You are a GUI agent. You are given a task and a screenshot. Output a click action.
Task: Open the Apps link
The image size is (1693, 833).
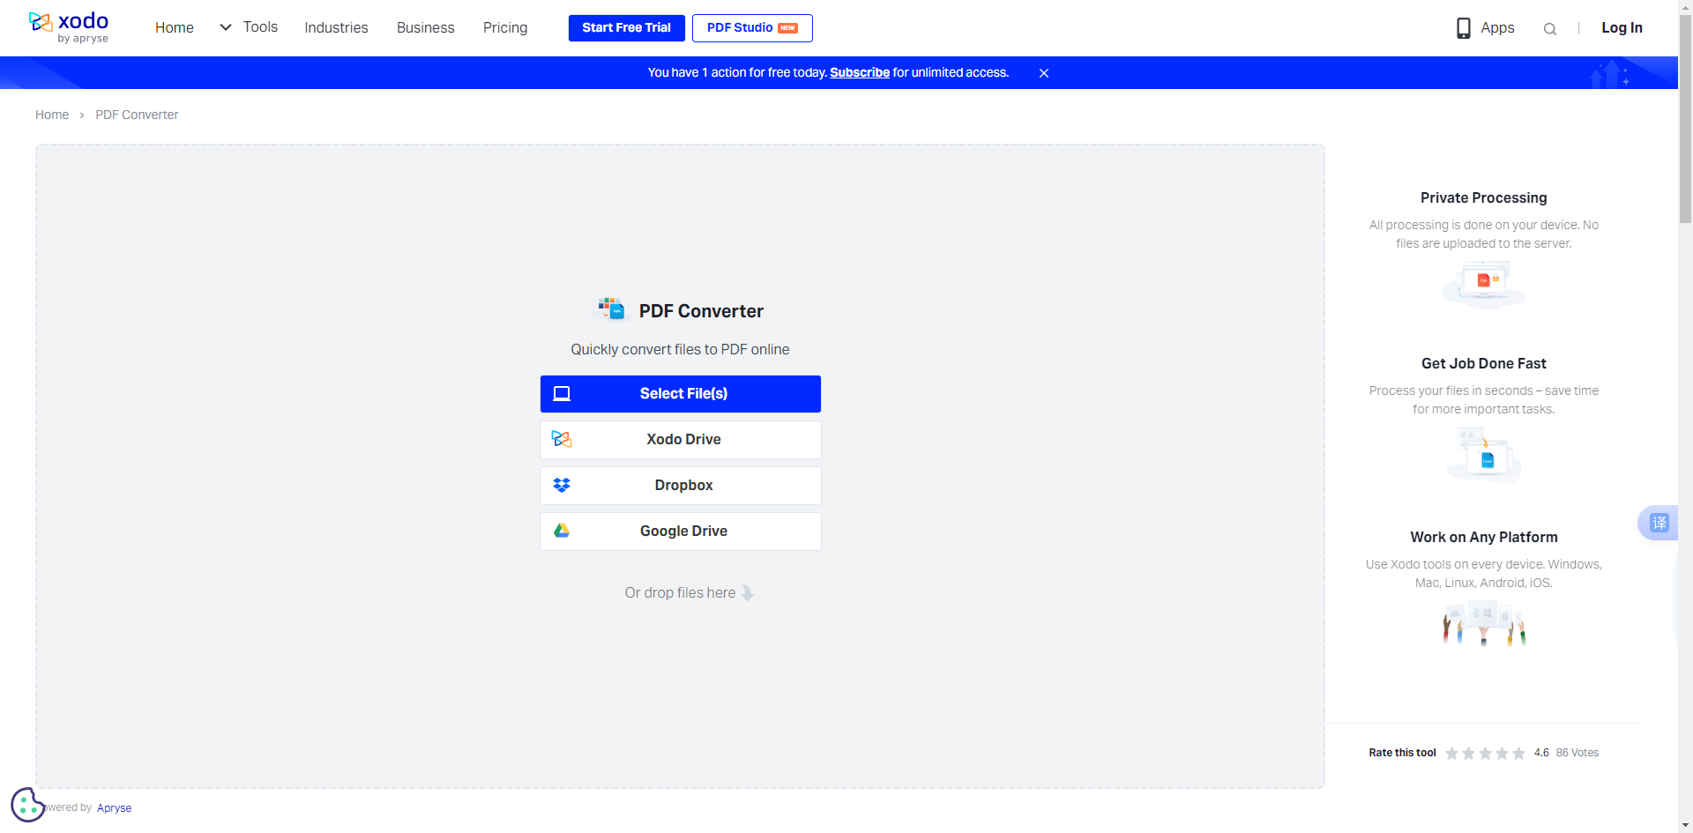[x=1497, y=28]
